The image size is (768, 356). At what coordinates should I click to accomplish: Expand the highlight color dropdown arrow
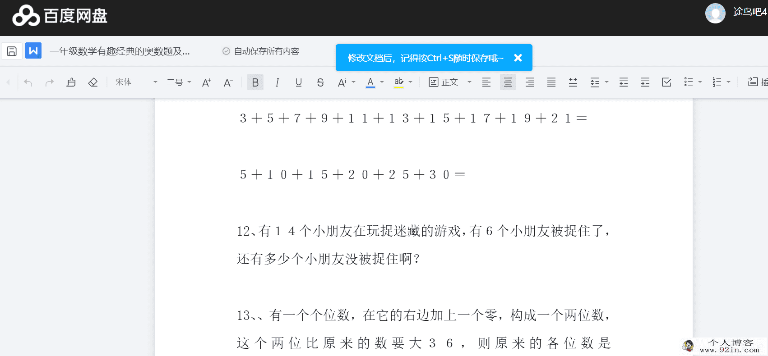[411, 82]
